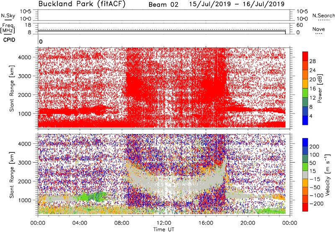The width and height of the screenshot is (335, 232).
Task: Click the "20:00" time axis tick label
Action: click(x=248, y=223)
